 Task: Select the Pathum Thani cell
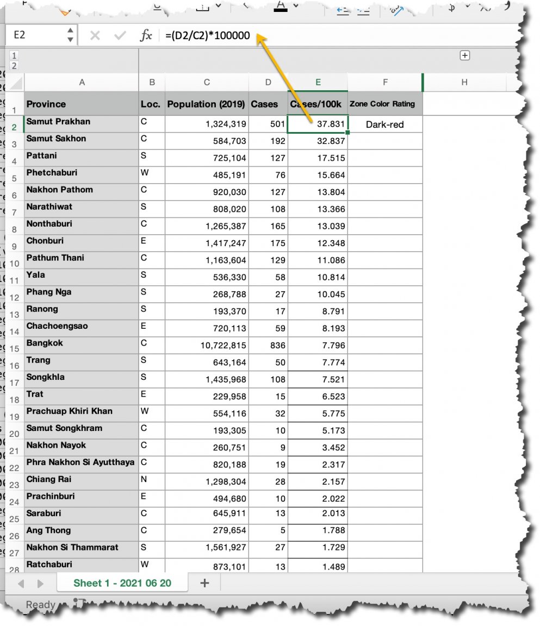(x=82, y=260)
